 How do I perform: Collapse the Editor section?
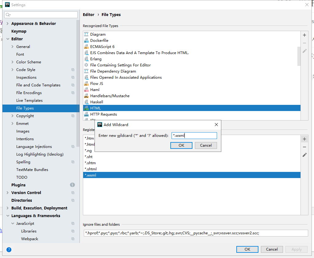tap(8, 39)
